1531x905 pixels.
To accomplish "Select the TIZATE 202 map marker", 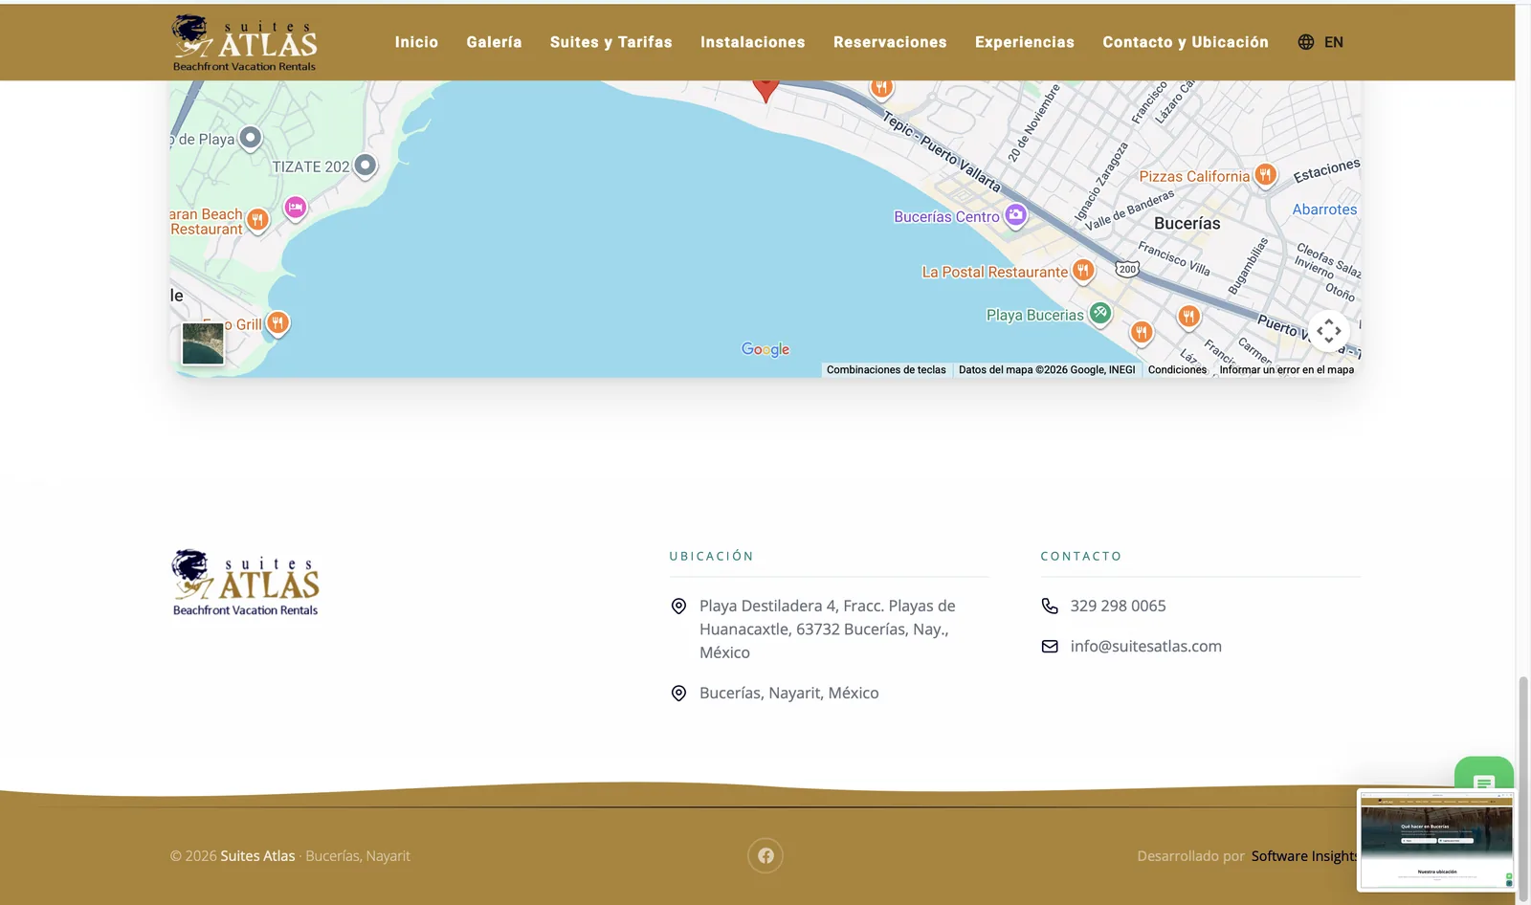I will (365, 166).
